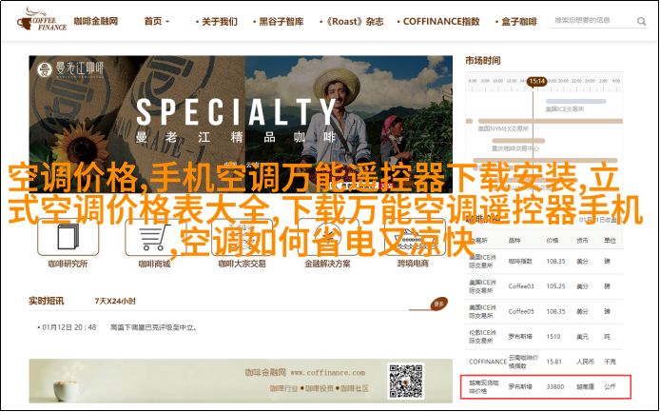The height and width of the screenshot is (412, 660).
Task: Click the 33800 price value
Action: [x=555, y=386]
